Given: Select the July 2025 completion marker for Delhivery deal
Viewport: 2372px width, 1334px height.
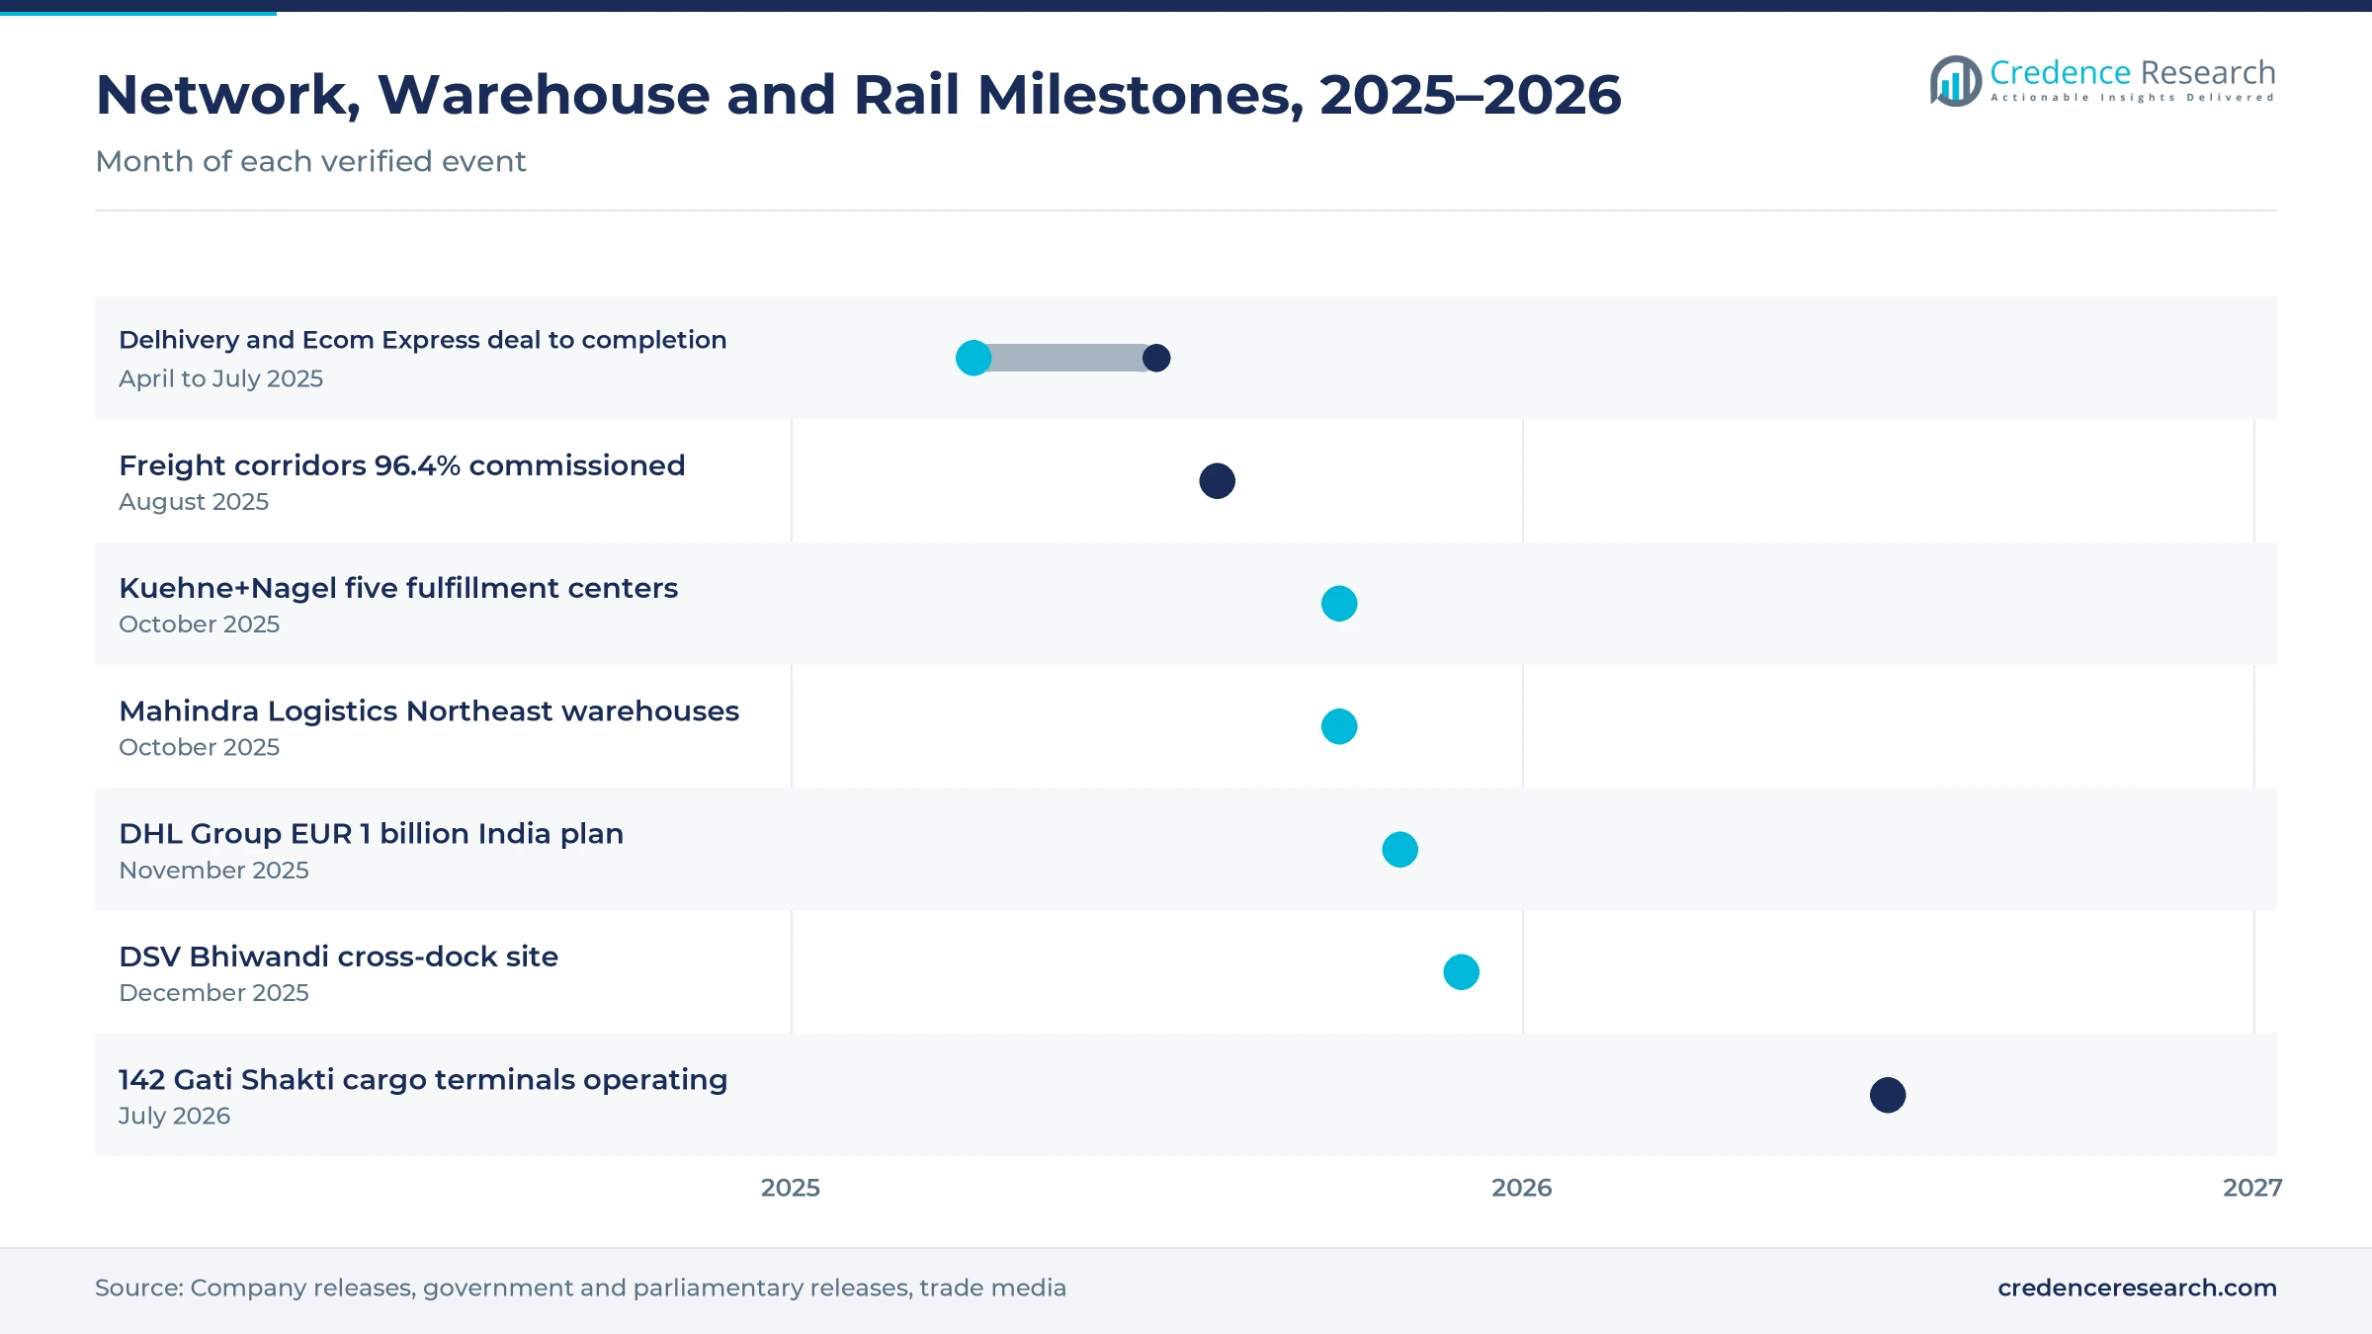Looking at the screenshot, I should click(1156, 358).
